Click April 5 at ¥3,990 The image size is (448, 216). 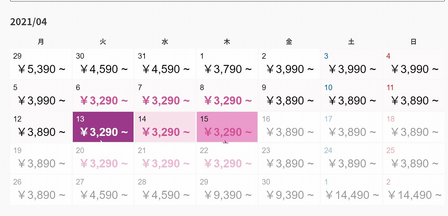click(x=41, y=95)
